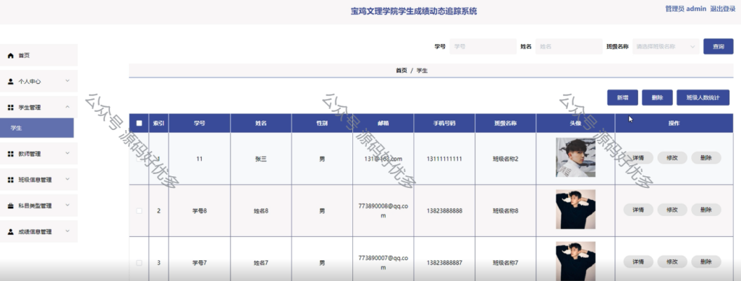Check the row checkbox for 姓名7

click(x=139, y=263)
